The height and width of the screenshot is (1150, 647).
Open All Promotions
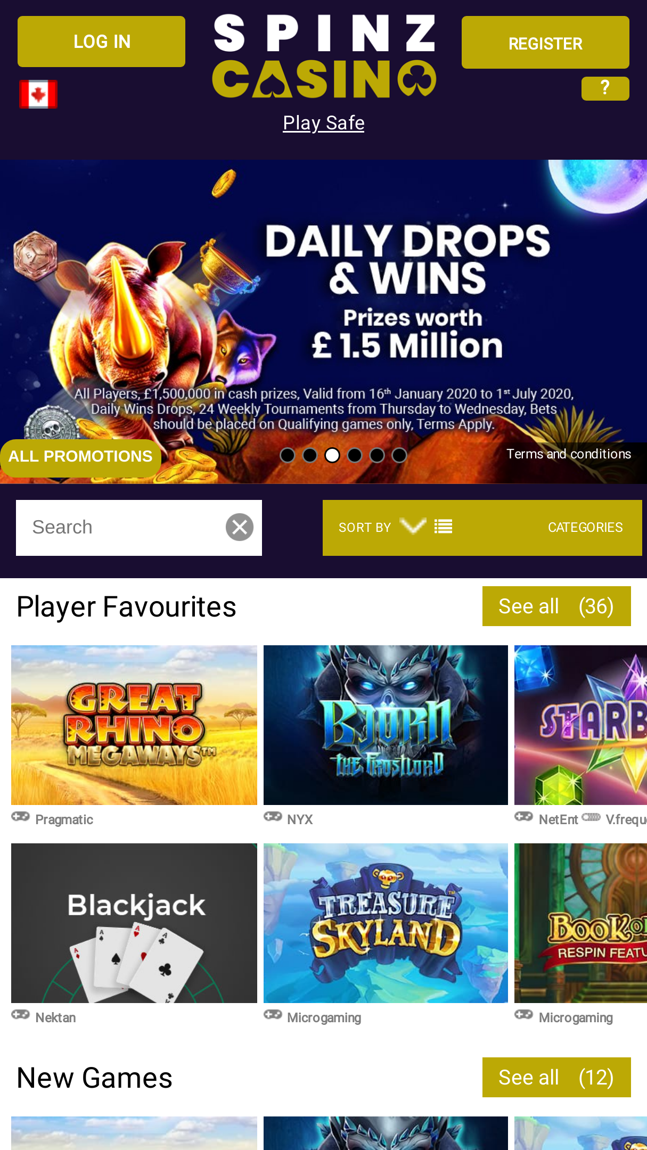80,457
